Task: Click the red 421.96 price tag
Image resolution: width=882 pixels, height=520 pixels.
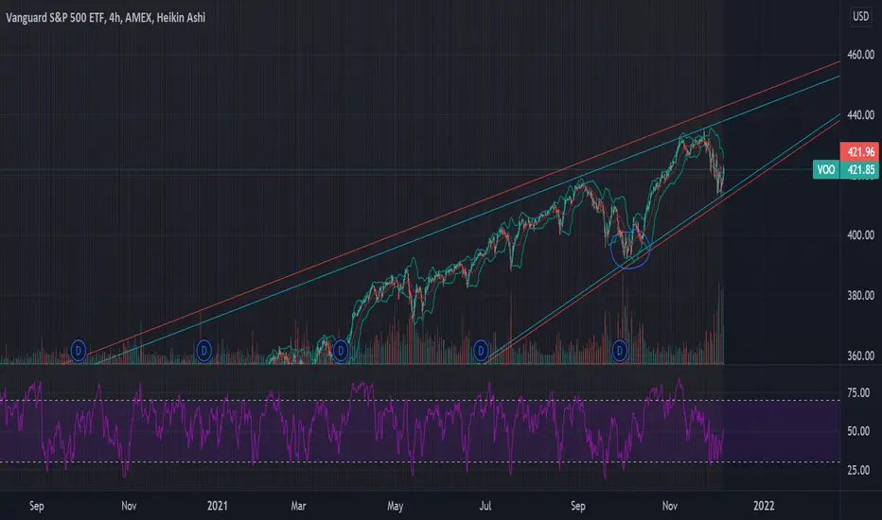Action: 860,152
